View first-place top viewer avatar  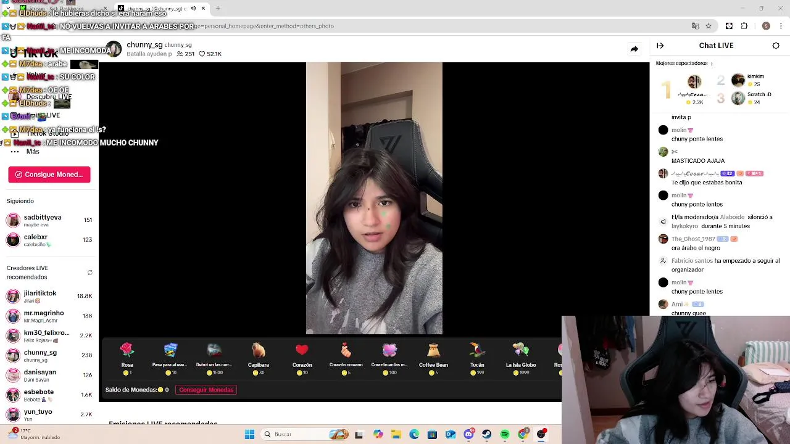click(694, 82)
